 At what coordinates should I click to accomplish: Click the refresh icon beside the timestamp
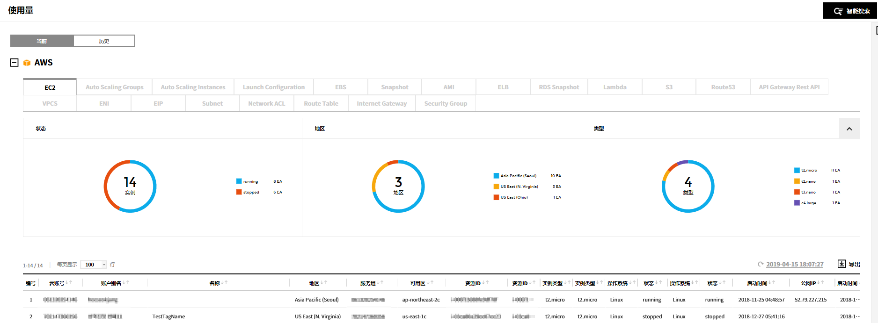click(761, 264)
